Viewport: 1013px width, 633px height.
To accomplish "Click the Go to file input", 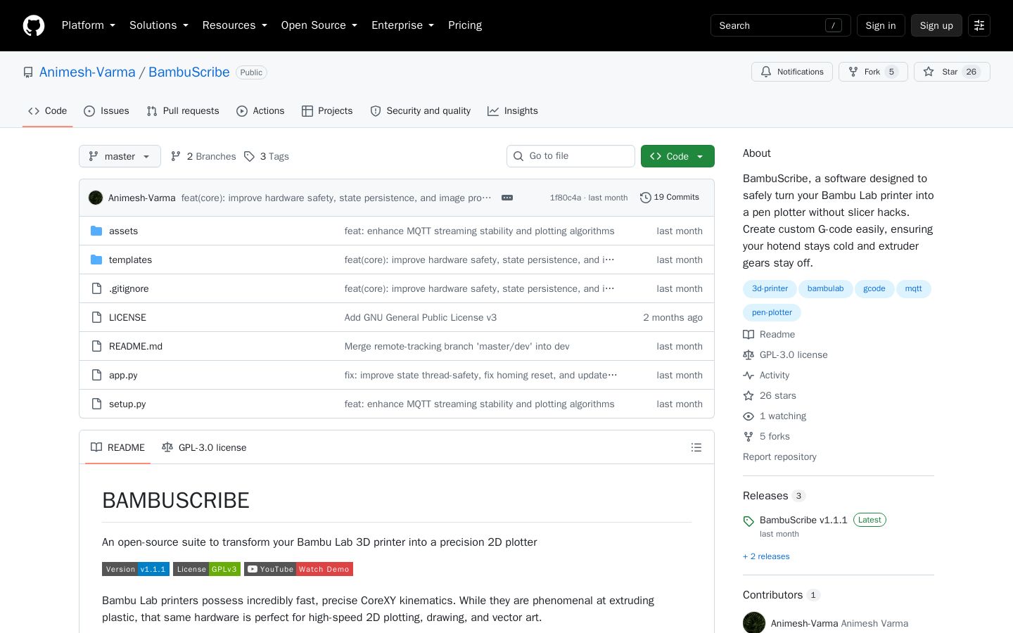I will (571, 156).
